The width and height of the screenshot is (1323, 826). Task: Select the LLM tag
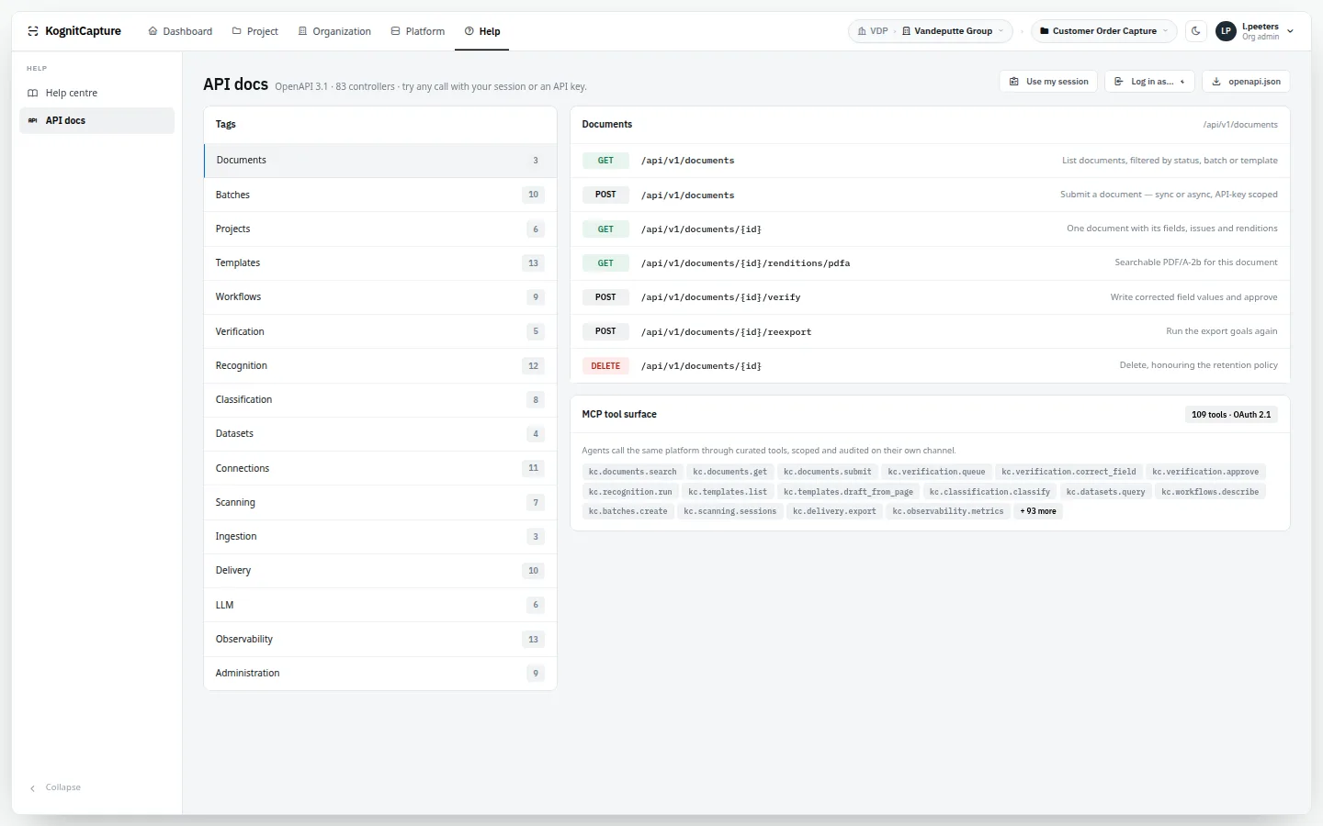(380, 605)
